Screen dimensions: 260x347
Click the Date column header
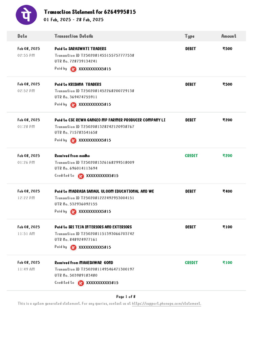pyautogui.click(x=22, y=36)
